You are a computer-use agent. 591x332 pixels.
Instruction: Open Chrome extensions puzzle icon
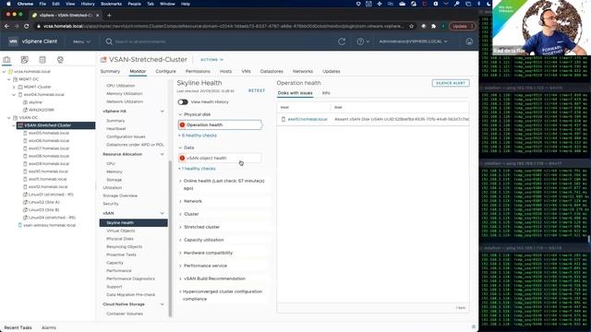pyautogui.click(x=433, y=27)
